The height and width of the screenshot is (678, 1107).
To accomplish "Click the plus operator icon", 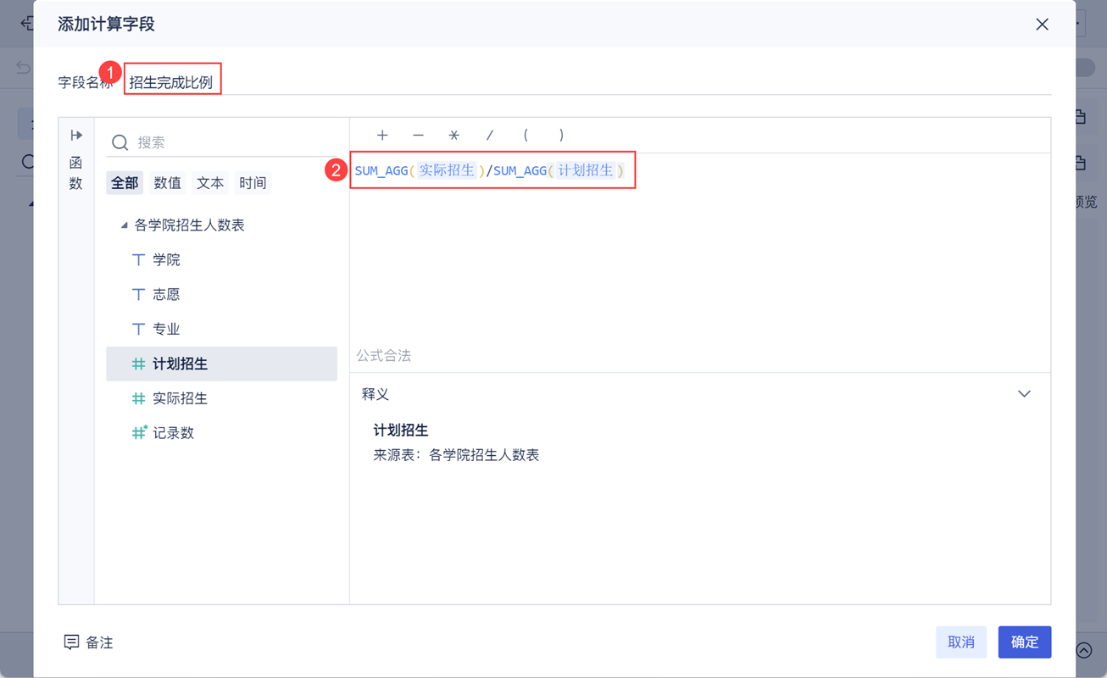I will click(x=382, y=136).
